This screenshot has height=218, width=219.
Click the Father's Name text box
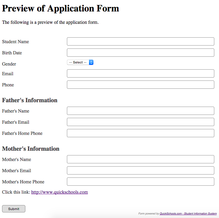pyautogui.click(x=140, y=111)
